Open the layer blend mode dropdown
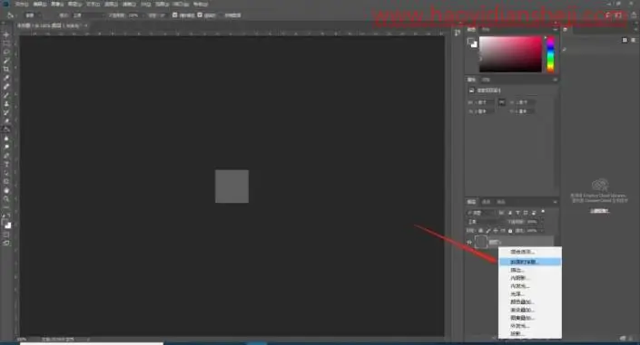640x345 pixels. click(x=486, y=222)
